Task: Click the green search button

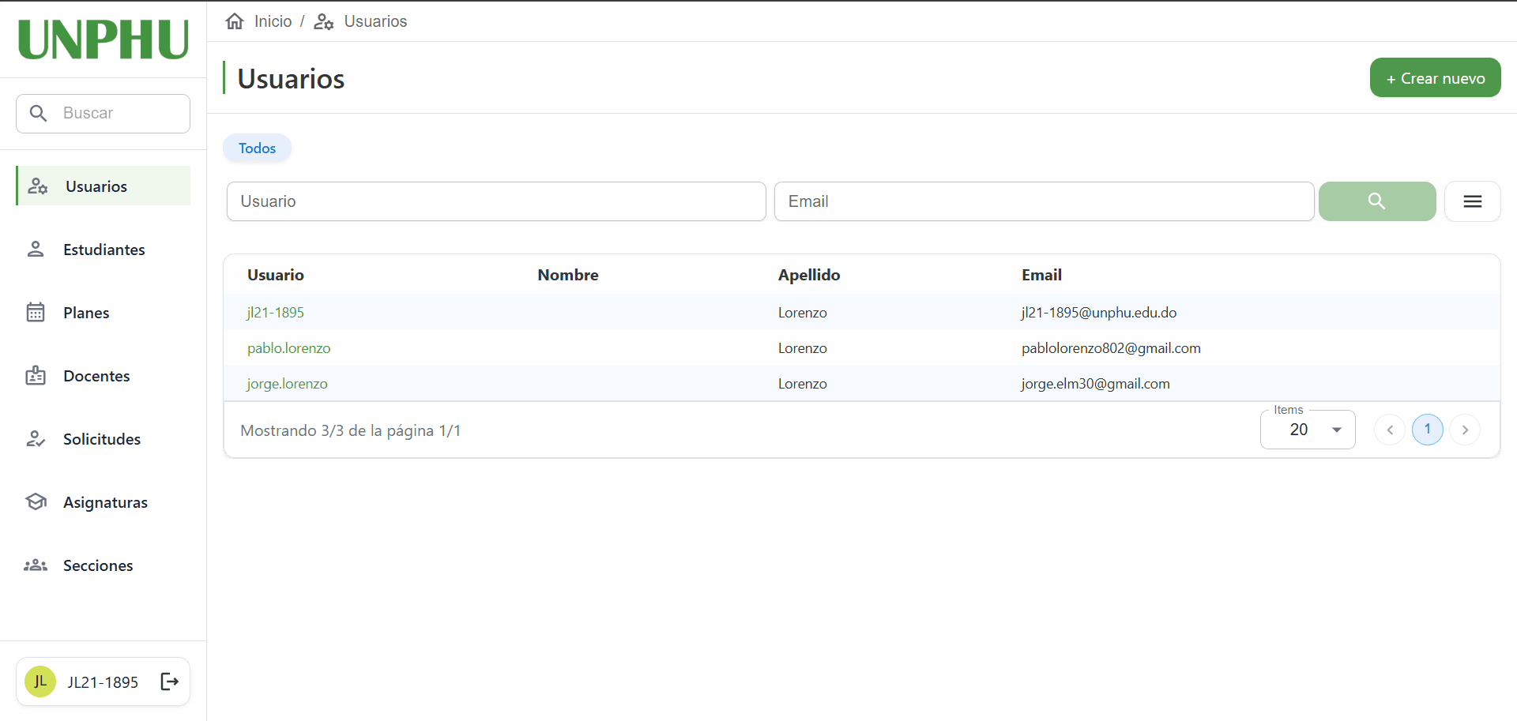Action: pyautogui.click(x=1377, y=201)
